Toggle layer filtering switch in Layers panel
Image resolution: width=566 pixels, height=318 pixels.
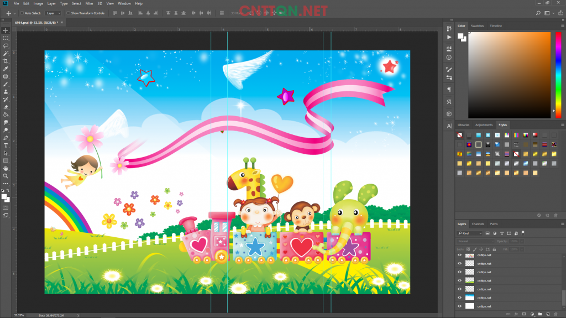click(x=523, y=233)
